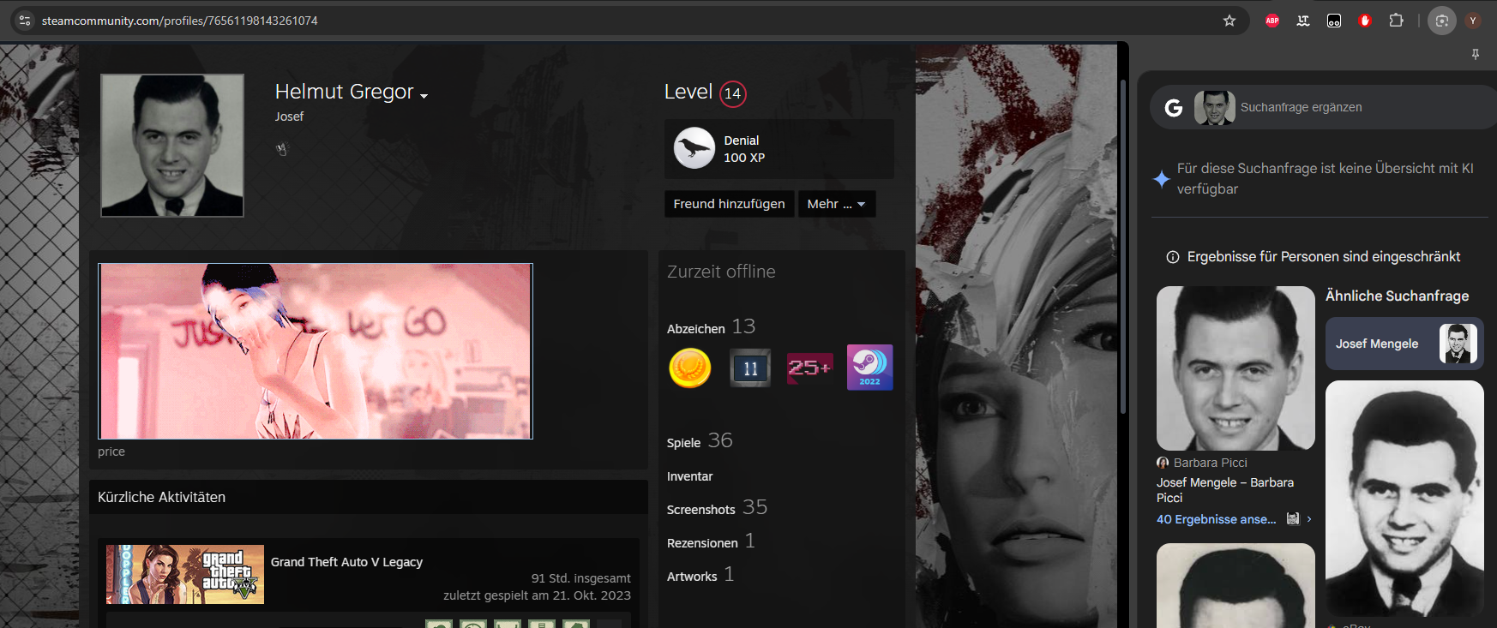1497x628 pixels.
Task: Pin the side panel with pin icon
Action: (x=1476, y=54)
